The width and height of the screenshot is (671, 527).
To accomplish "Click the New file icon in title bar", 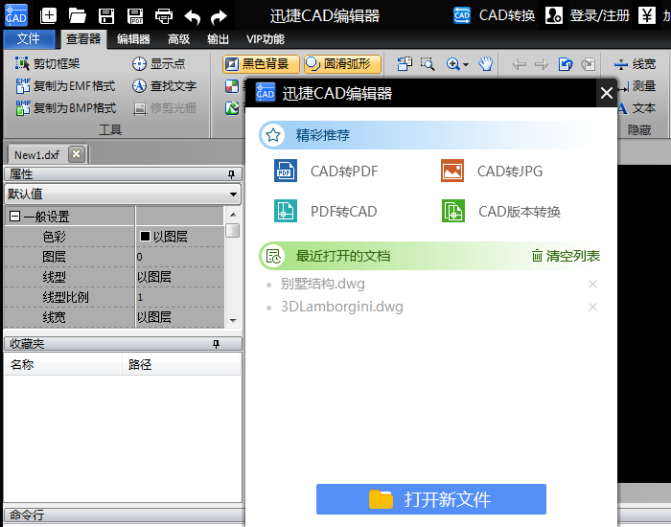I will click(48, 16).
